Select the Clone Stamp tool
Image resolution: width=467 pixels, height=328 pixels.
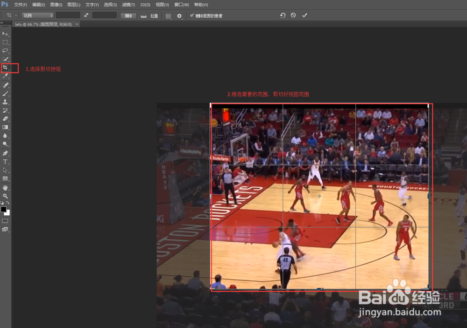tap(5, 102)
